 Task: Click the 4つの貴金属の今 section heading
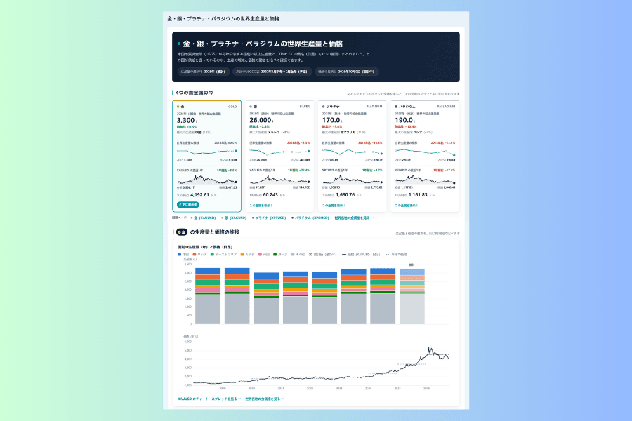click(195, 93)
